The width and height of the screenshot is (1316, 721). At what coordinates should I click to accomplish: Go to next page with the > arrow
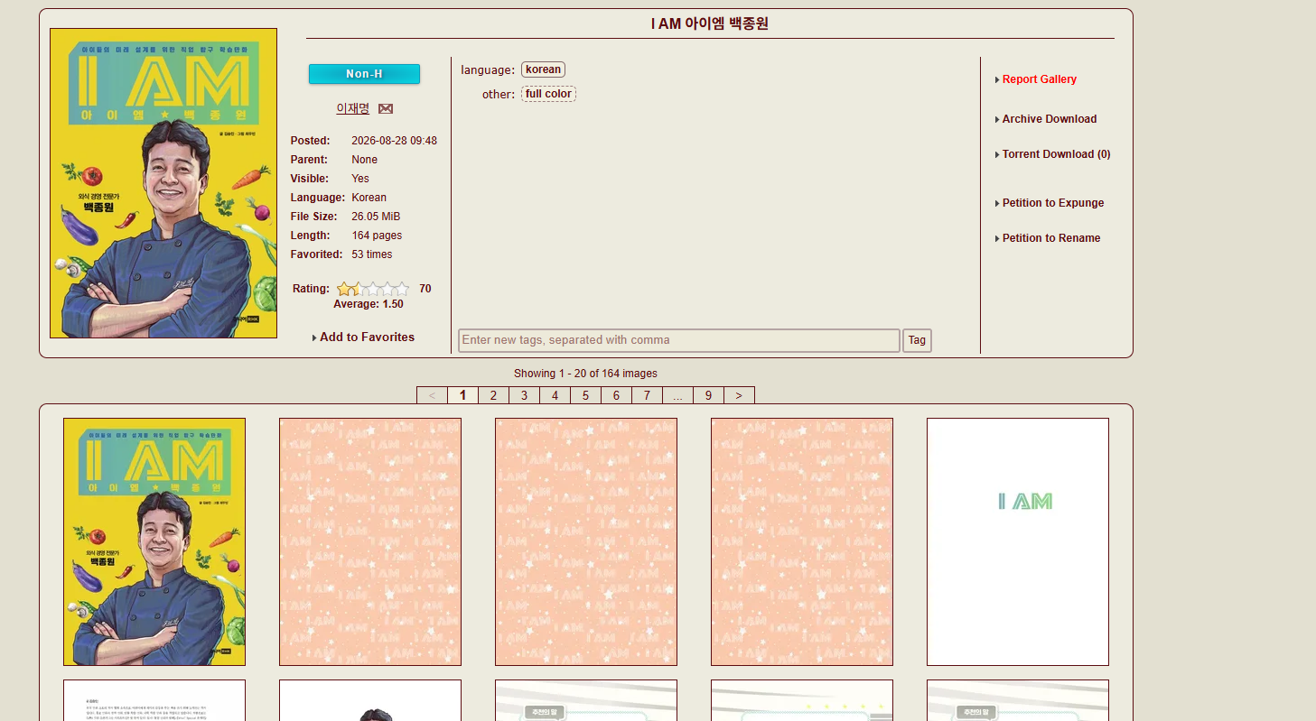(739, 395)
